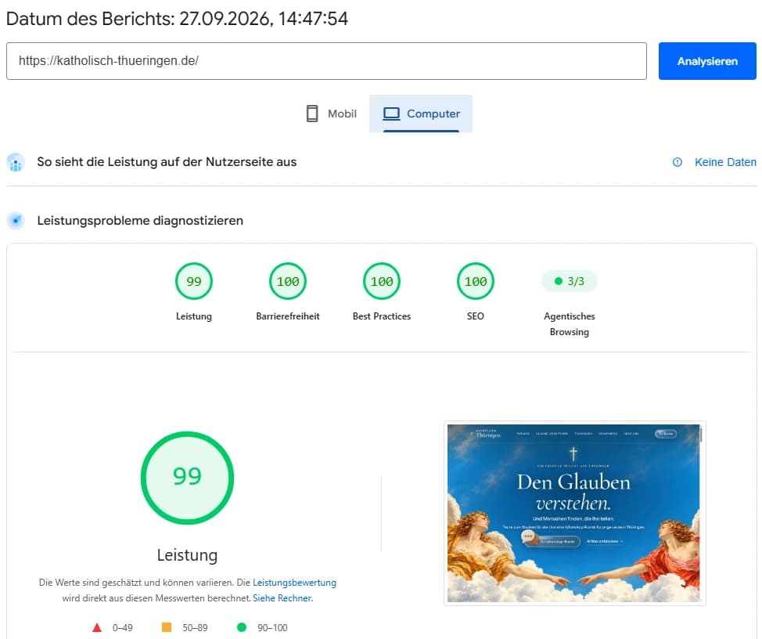Click the 3/3 Agentisches Browsing badge
Viewport: 762px width, 639px height.
tap(569, 281)
